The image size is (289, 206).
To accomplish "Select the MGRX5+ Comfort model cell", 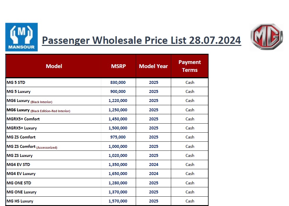I will (23, 119).
